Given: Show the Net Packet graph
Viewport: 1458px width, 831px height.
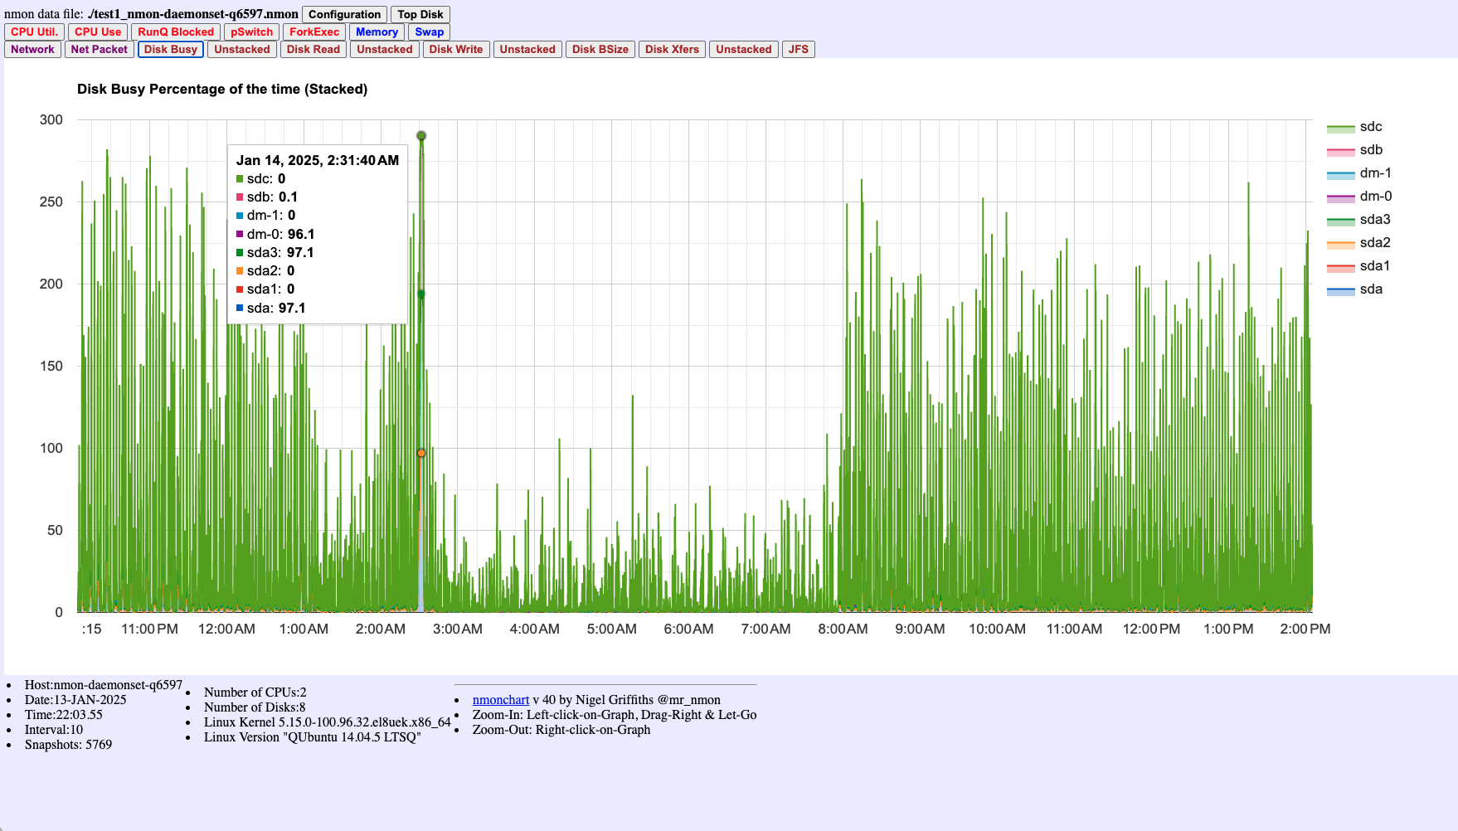Looking at the screenshot, I should (99, 49).
